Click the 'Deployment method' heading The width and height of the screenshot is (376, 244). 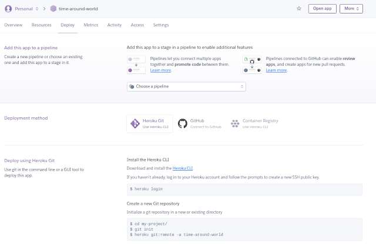[x=26, y=118]
